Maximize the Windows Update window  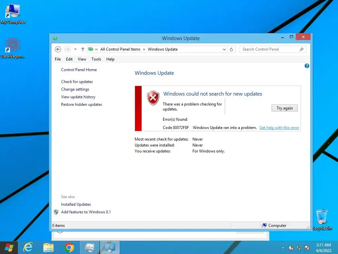coord(291,37)
